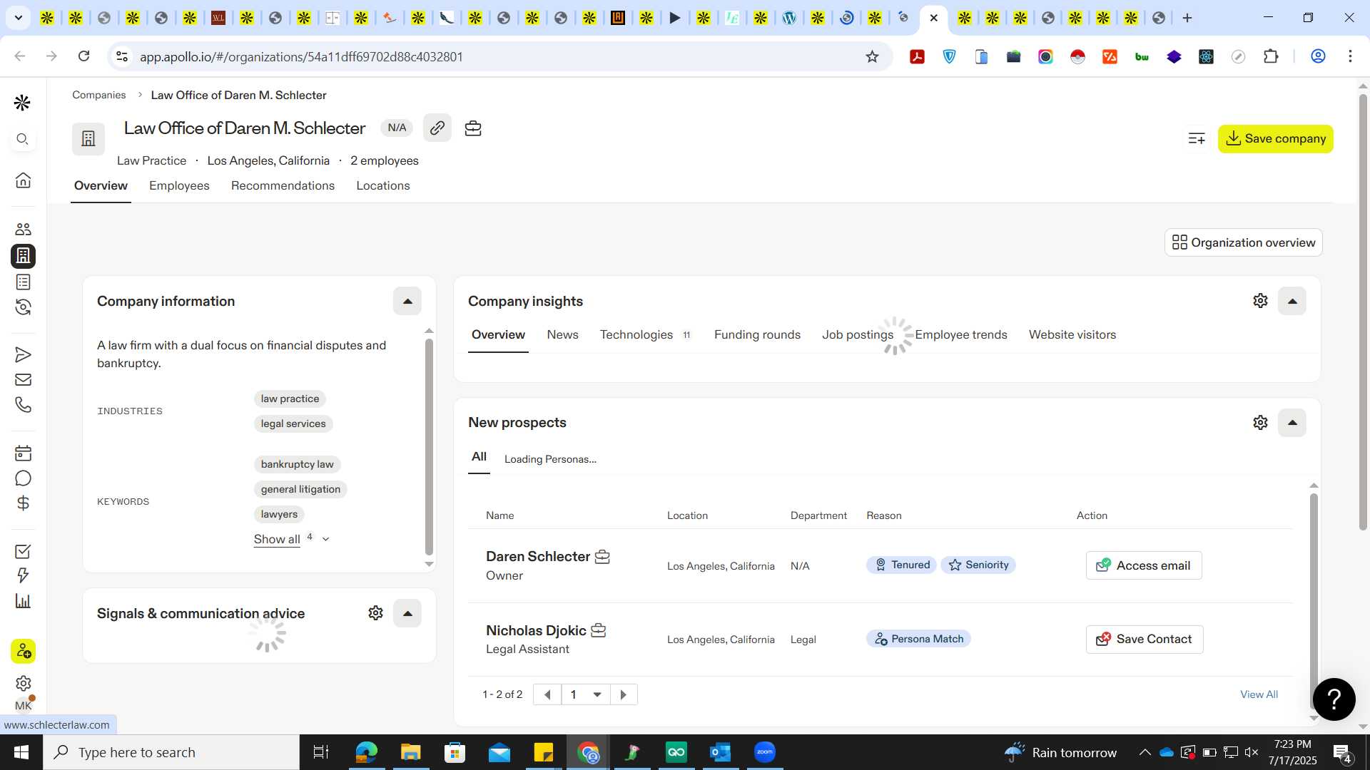Click briefcase icon next to Daren Schlecter
The width and height of the screenshot is (1370, 770).
pyautogui.click(x=602, y=557)
